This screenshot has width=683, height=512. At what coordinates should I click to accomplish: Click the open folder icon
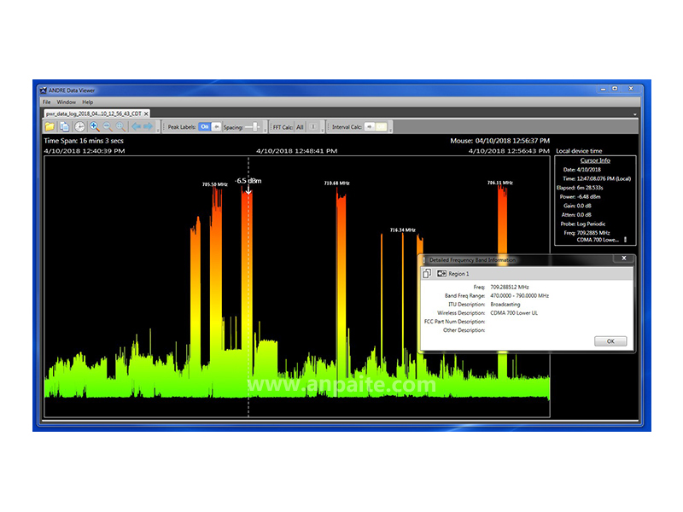[50, 126]
